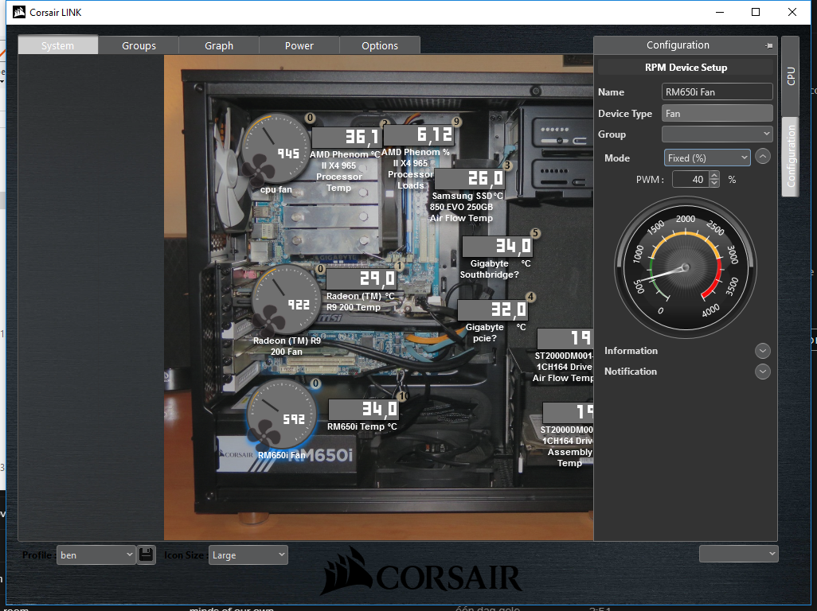Open the Group dropdown in RPM Device Setup

tap(717, 134)
